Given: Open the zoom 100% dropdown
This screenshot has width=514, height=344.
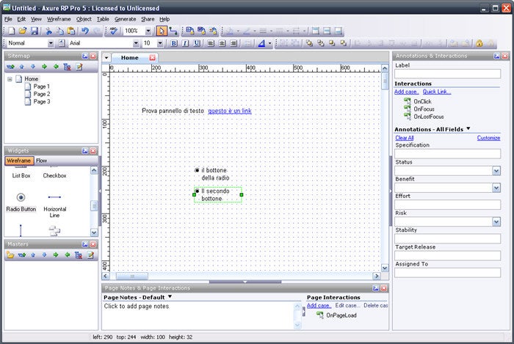Looking at the screenshot, I should (148, 31).
